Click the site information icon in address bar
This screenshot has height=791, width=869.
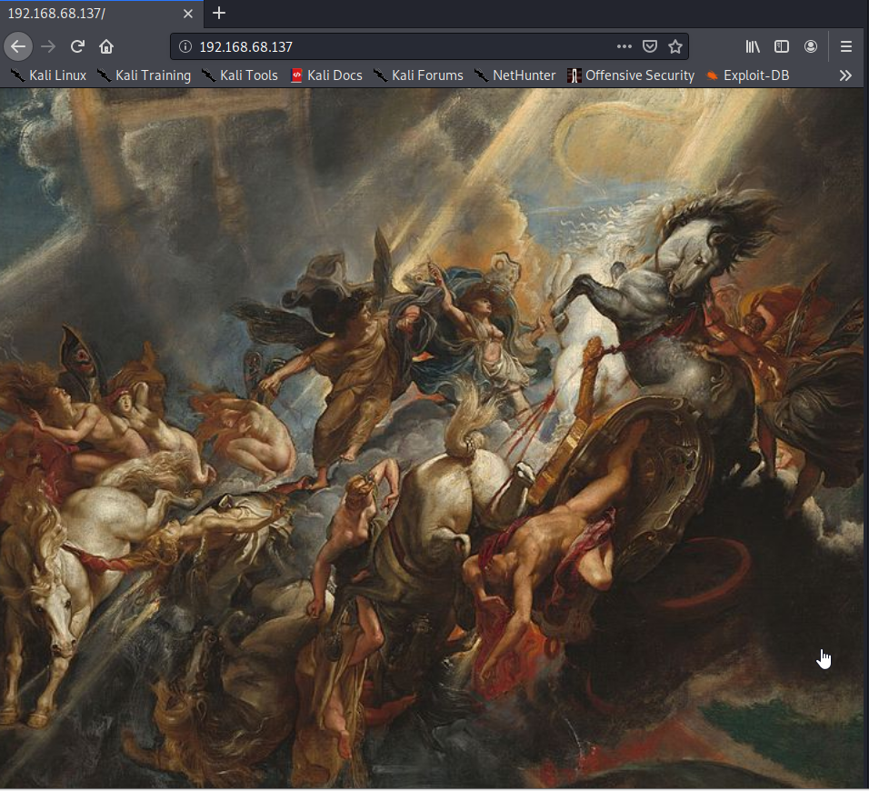point(185,45)
